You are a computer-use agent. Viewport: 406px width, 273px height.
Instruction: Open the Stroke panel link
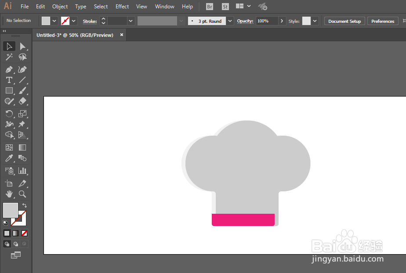point(90,21)
